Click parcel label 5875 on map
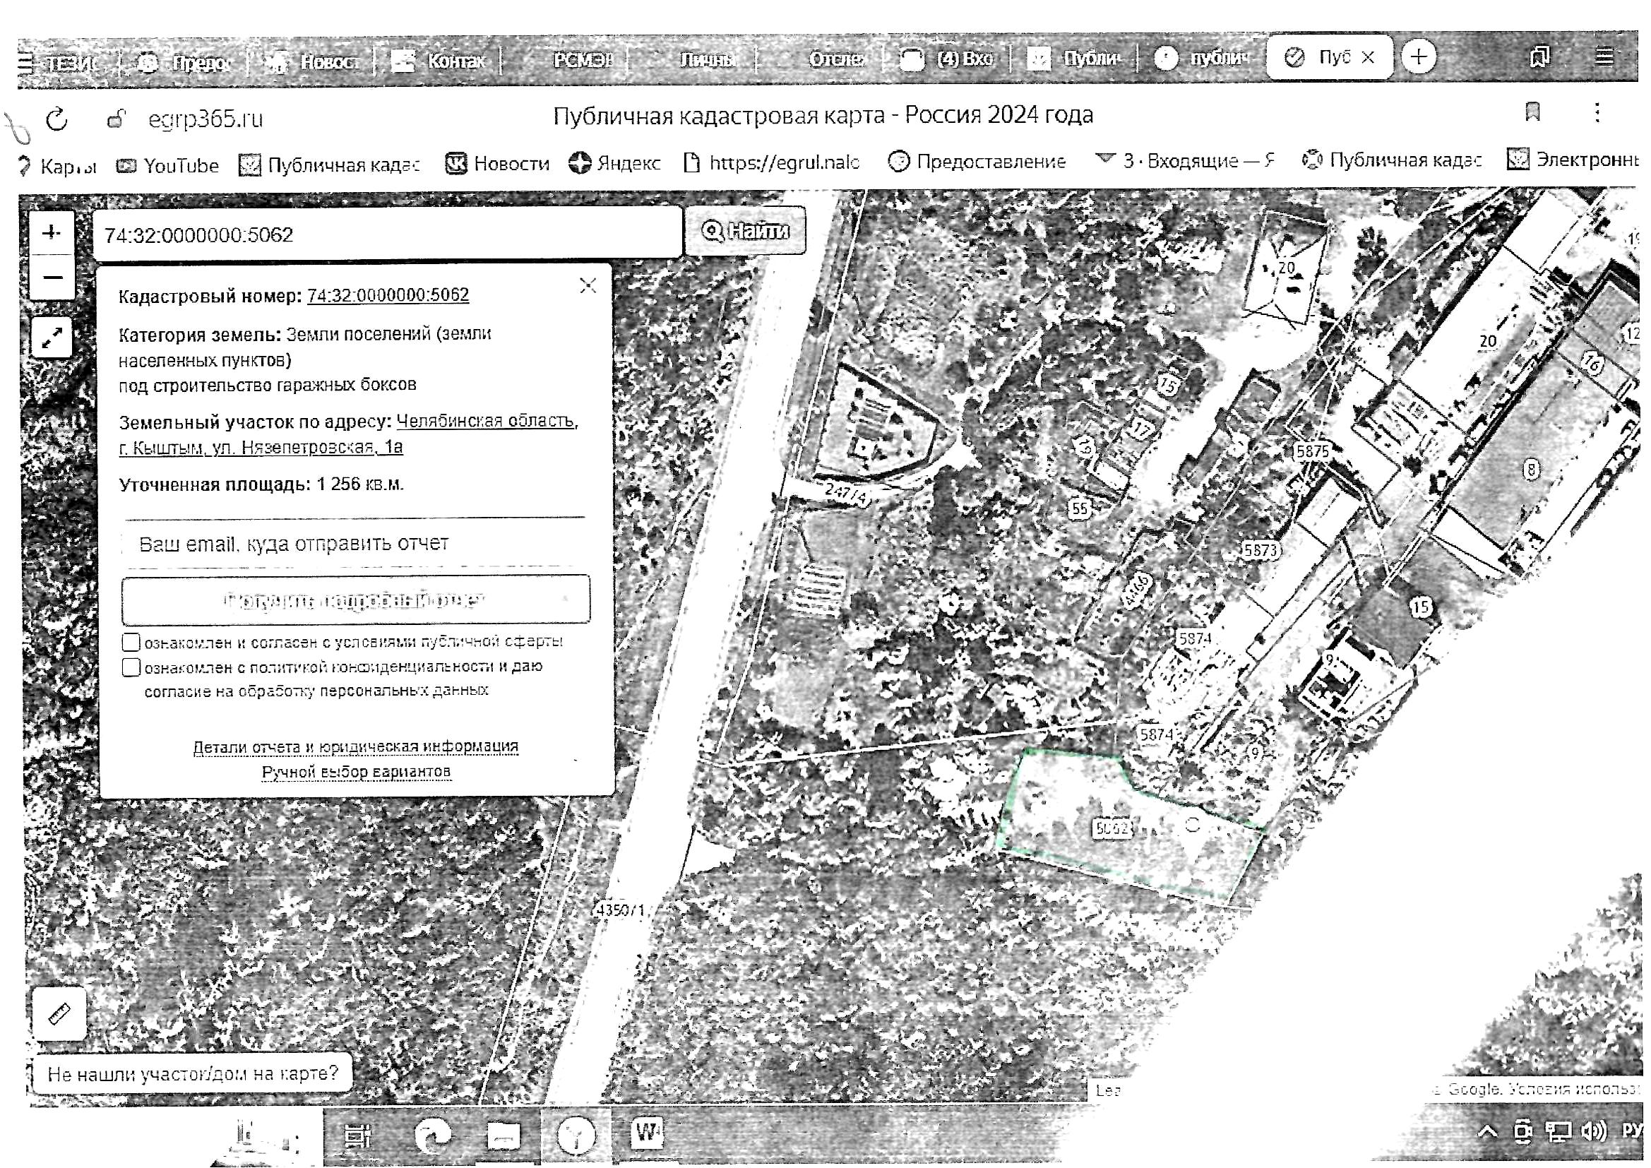The height and width of the screenshot is (1168, 1651). 1311,452
